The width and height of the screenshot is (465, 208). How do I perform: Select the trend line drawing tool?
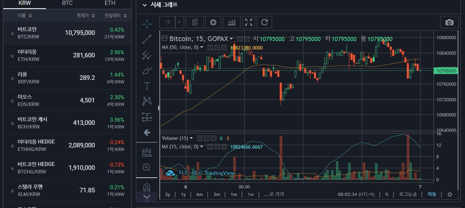pyautogui.click(x=147, y=39)
